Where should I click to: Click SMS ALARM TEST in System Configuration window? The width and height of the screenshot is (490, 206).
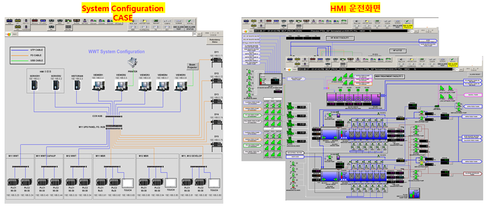click(x=178, y=28)
